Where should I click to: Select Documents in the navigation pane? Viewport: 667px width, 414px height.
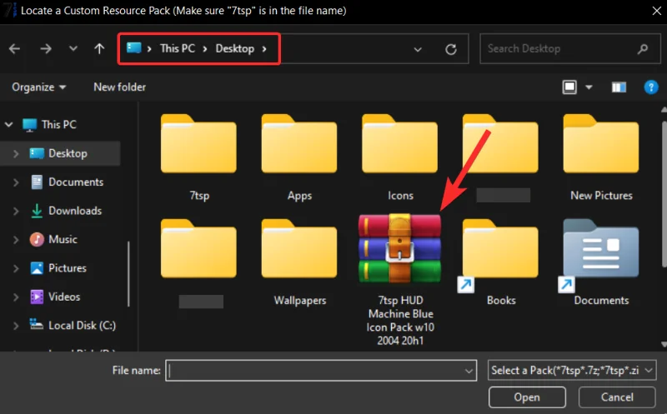76,182
